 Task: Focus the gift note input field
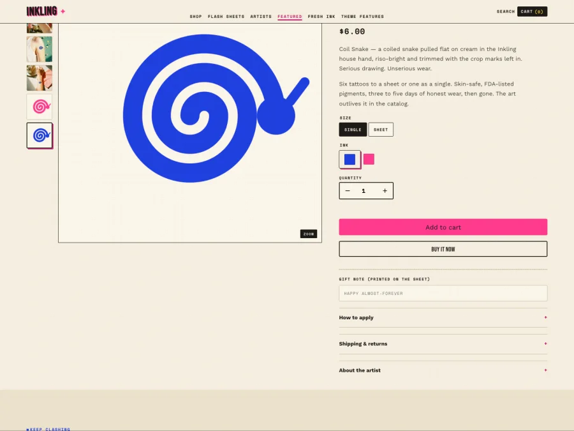[443, 293]
